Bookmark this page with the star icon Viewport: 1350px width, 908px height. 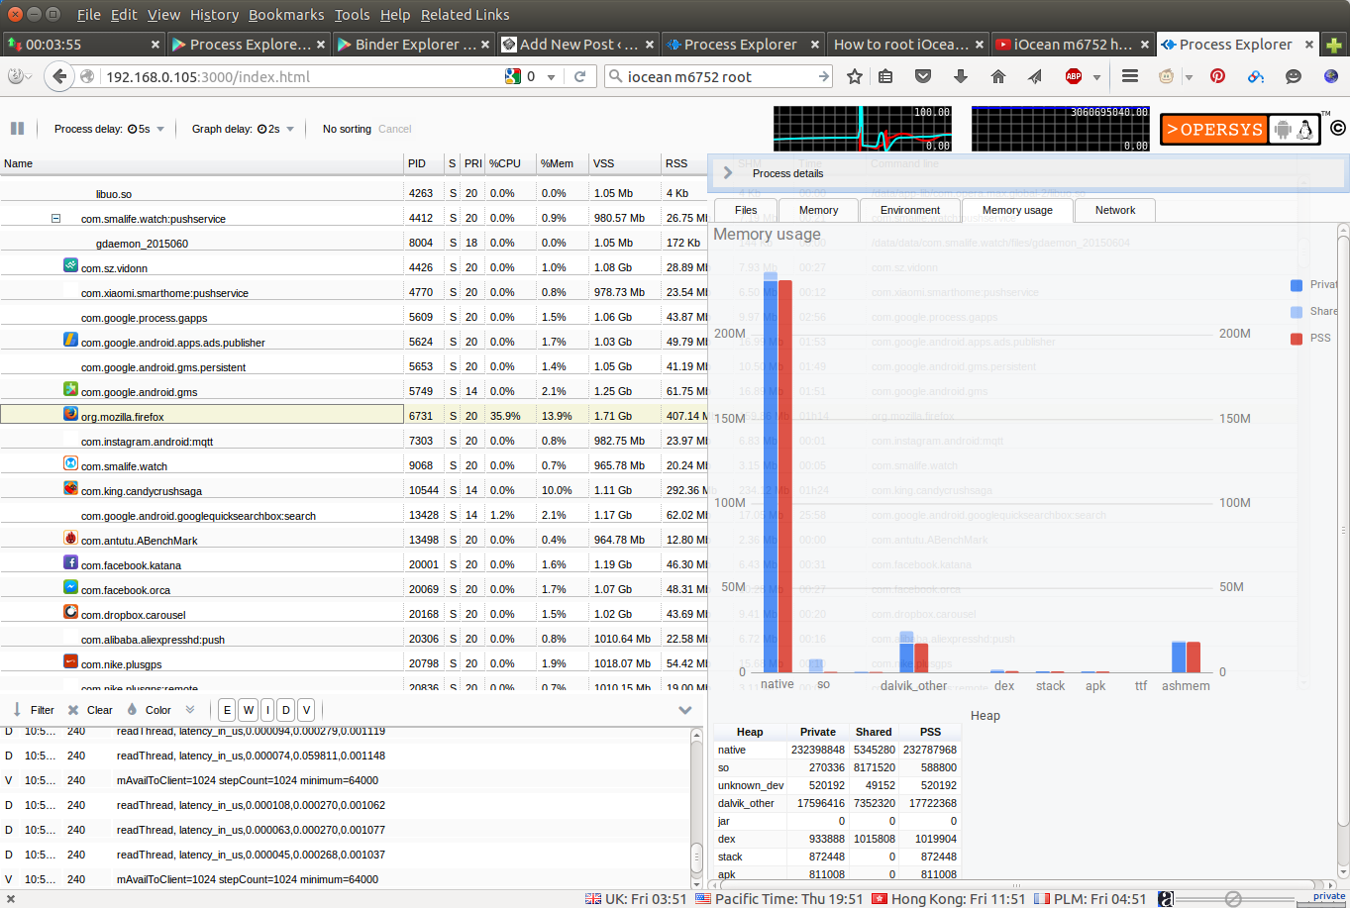tap(855, 76)
